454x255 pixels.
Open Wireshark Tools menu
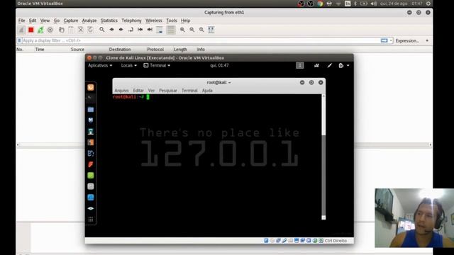click(172, 21)
